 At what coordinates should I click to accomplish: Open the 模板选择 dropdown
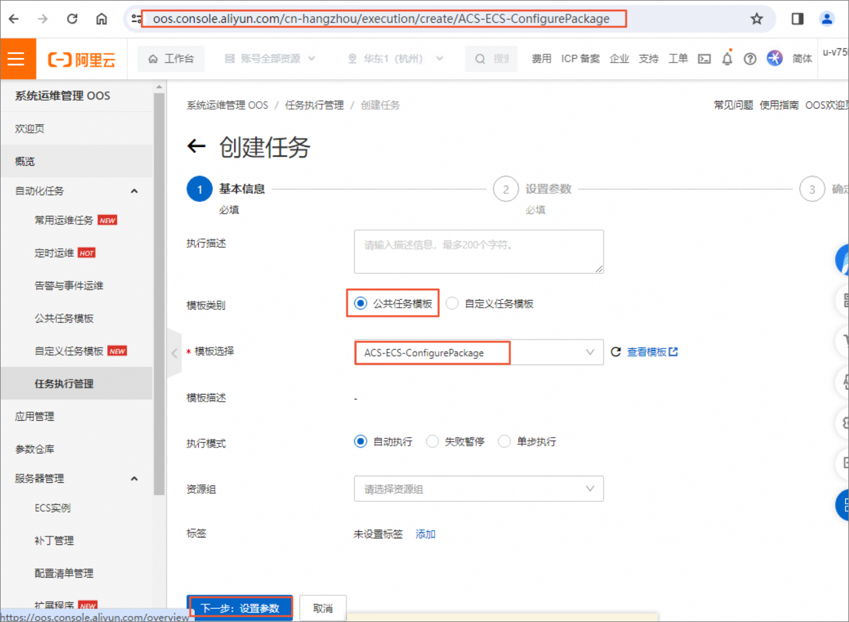click(x=478, y=352)
